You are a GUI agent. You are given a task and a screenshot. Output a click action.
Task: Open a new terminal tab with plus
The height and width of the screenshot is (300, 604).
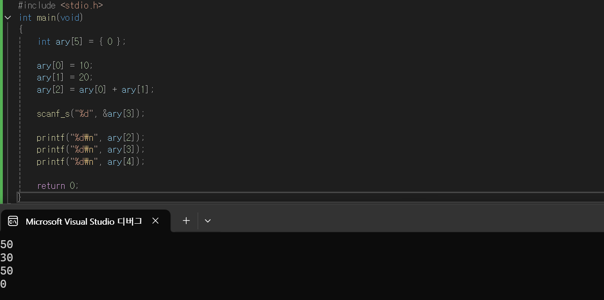186,220
